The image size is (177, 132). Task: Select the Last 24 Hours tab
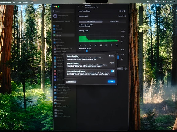91,21
